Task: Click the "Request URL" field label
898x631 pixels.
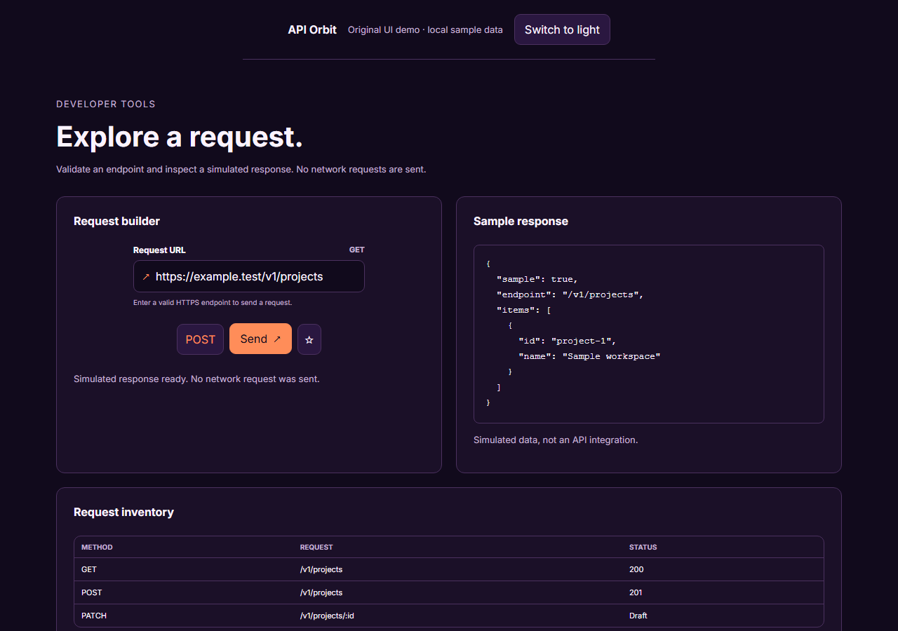Action: tap(159, 250)
